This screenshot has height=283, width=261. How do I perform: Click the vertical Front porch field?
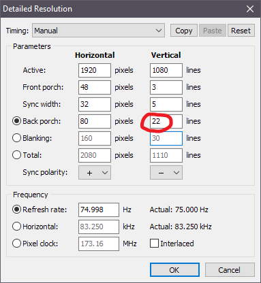pos(166,87)
